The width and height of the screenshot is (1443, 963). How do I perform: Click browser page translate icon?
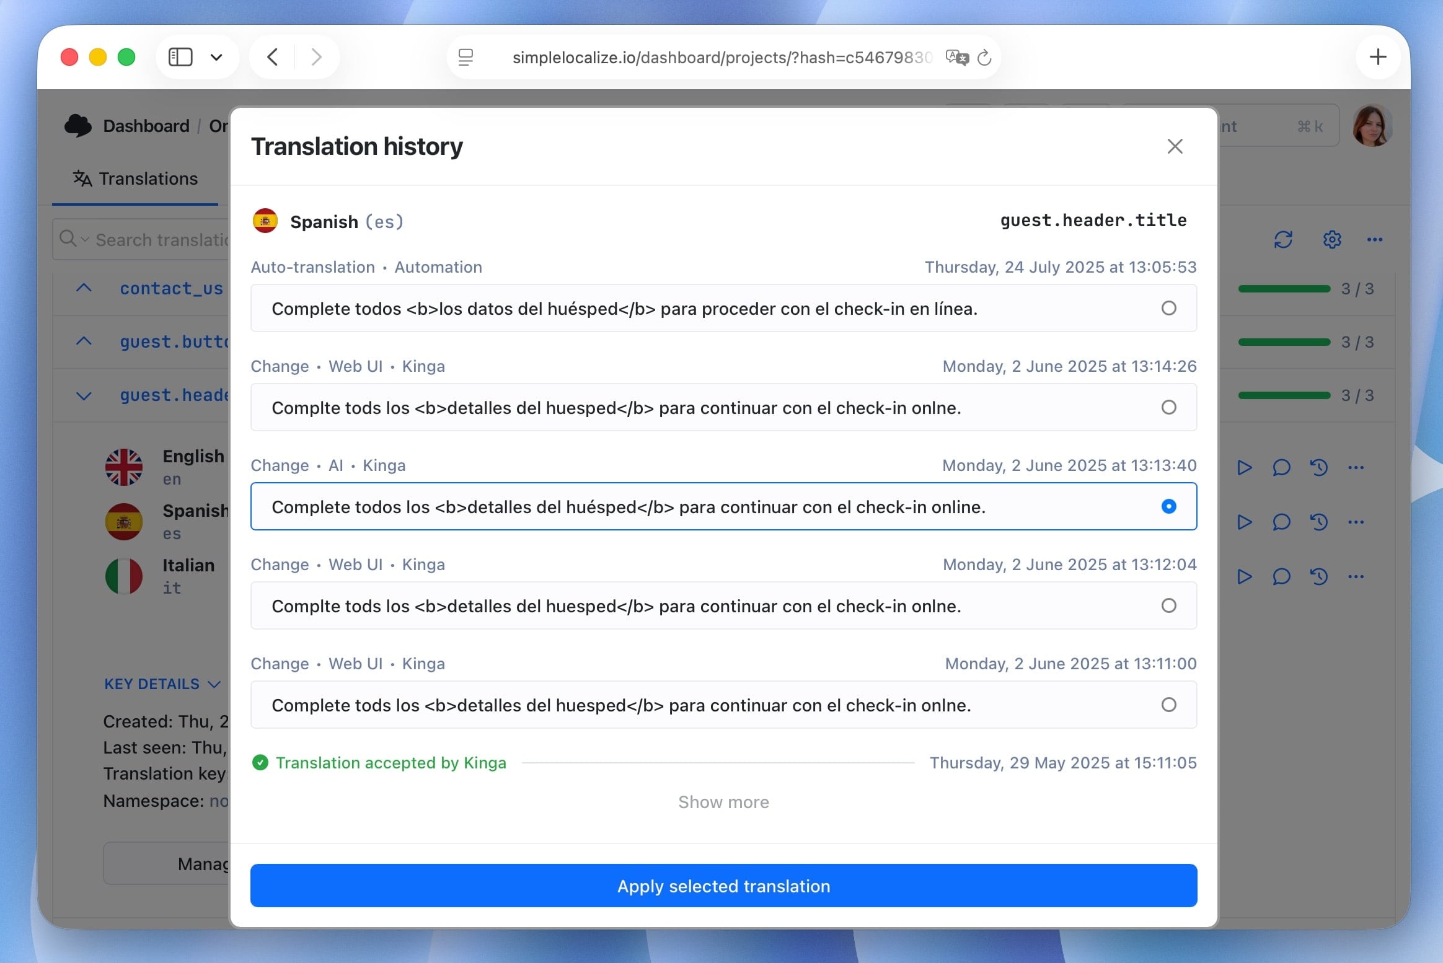click(x=956, y=58)
